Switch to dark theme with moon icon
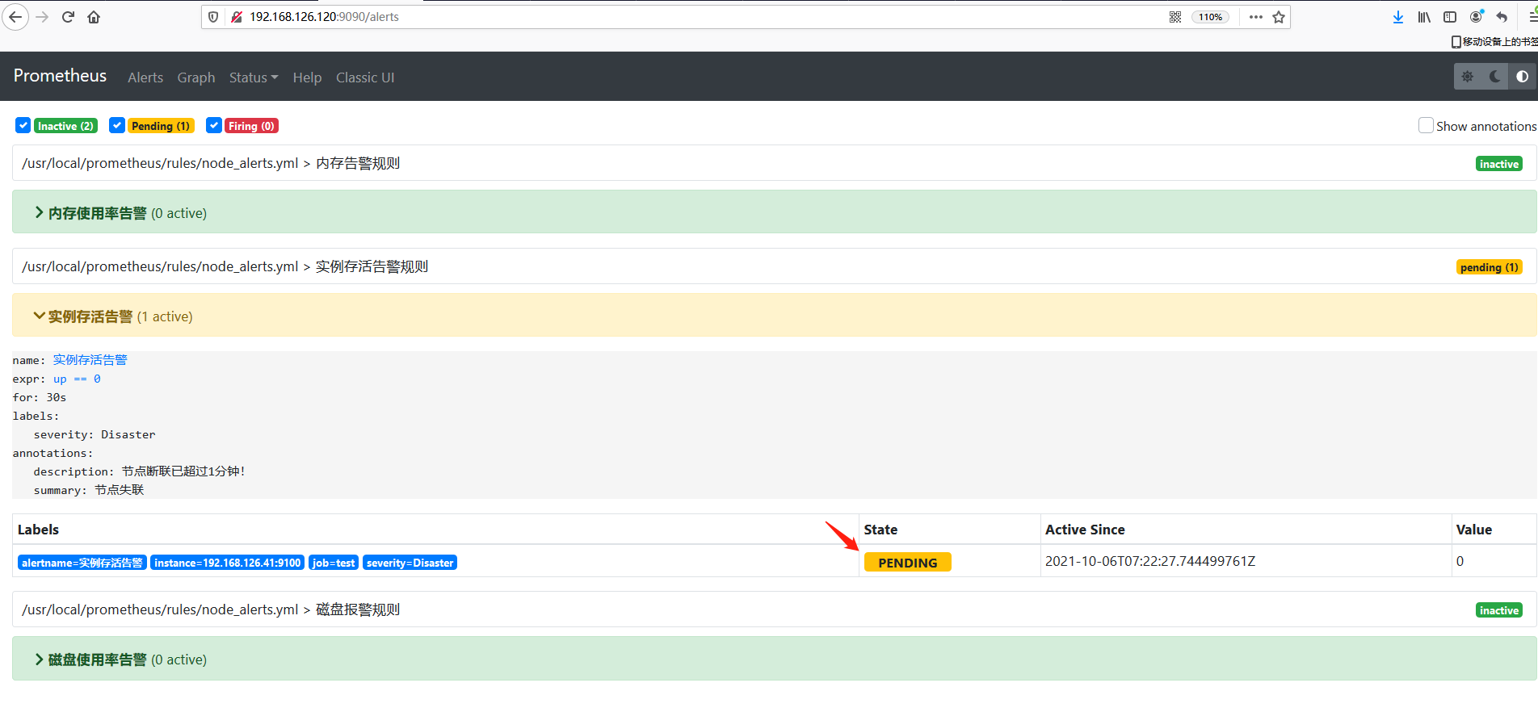The width and height of the screenshot is (1538, 712). point(1495,77)
